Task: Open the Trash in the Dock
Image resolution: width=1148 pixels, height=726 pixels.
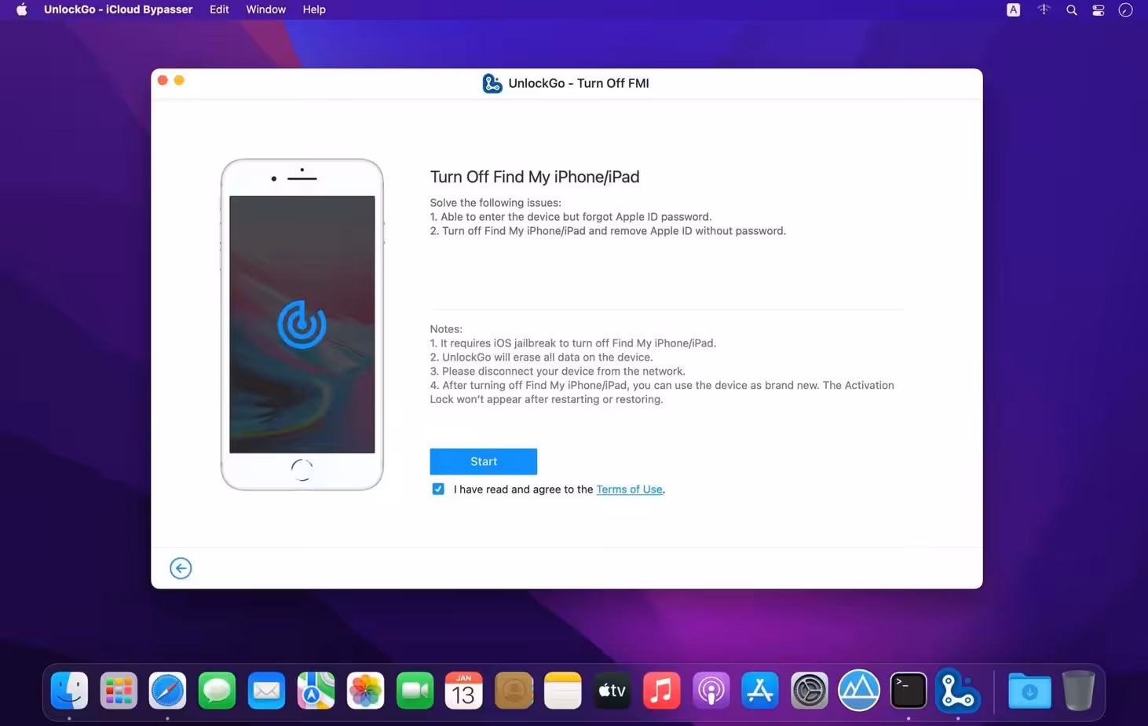Action: pyautogui.click(x=1078, y=691)
